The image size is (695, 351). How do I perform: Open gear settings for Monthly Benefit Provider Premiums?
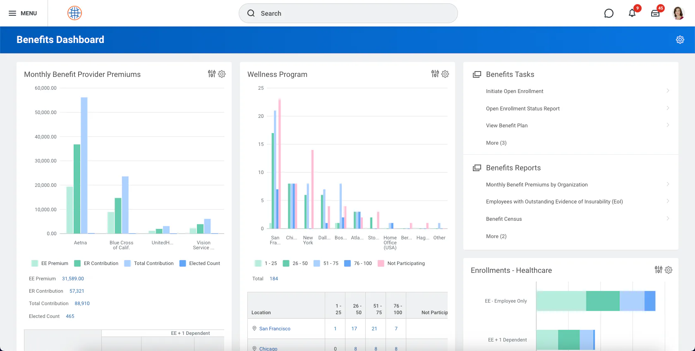(222, 74)
